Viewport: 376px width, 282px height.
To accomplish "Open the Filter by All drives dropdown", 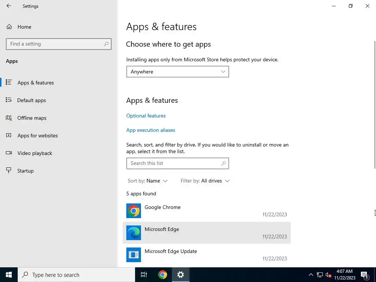I will [x=205, y=181].
